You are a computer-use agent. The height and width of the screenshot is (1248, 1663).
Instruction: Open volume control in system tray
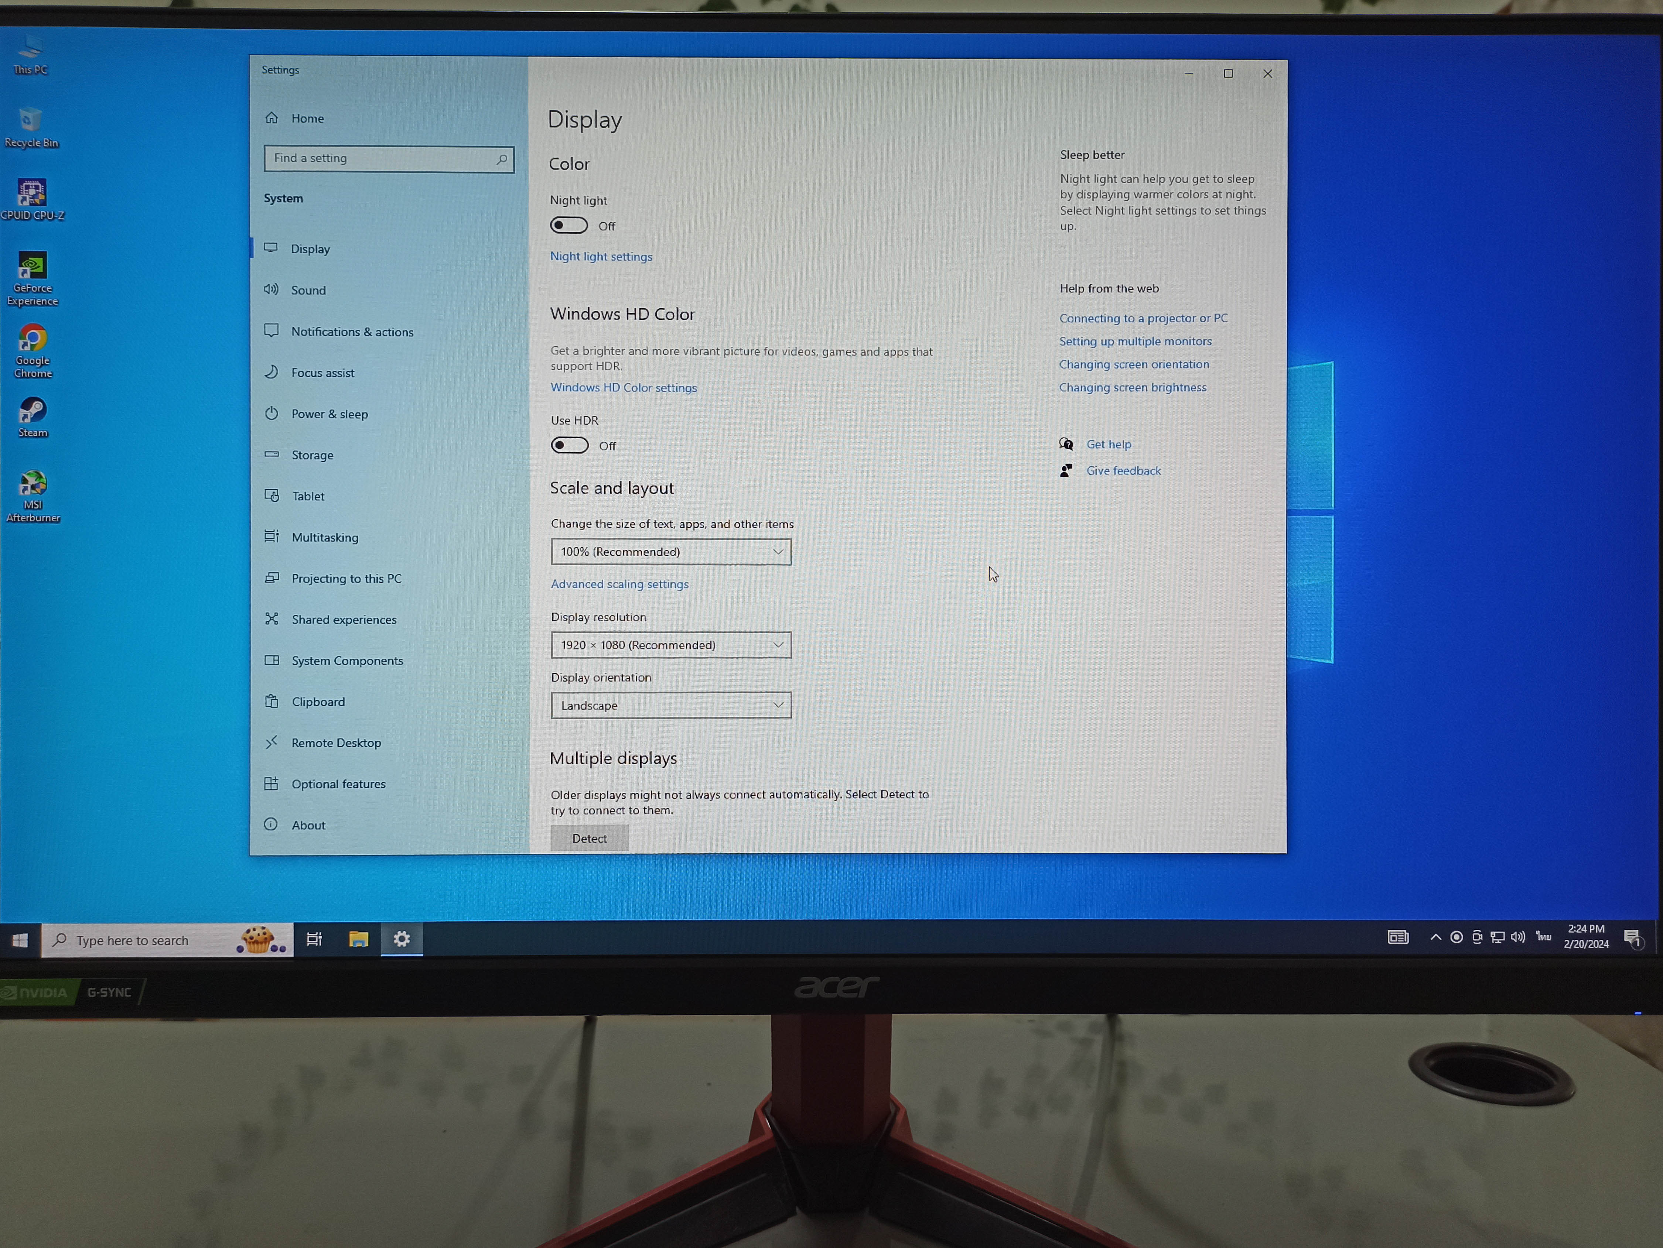click(1518, 937)
